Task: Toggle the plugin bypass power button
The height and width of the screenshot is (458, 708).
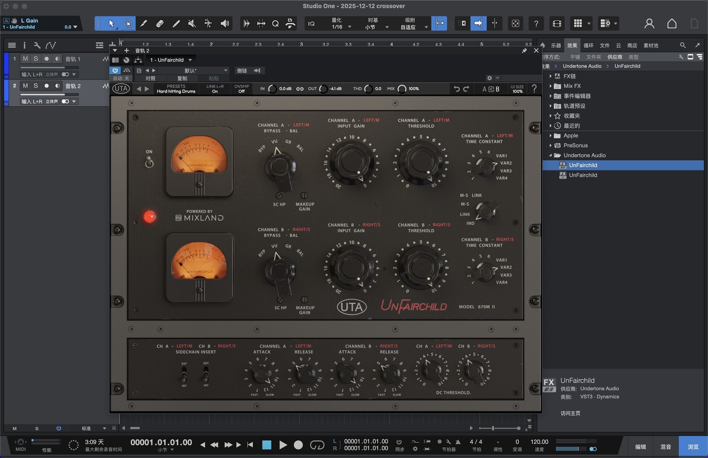Action: point(115,70)
